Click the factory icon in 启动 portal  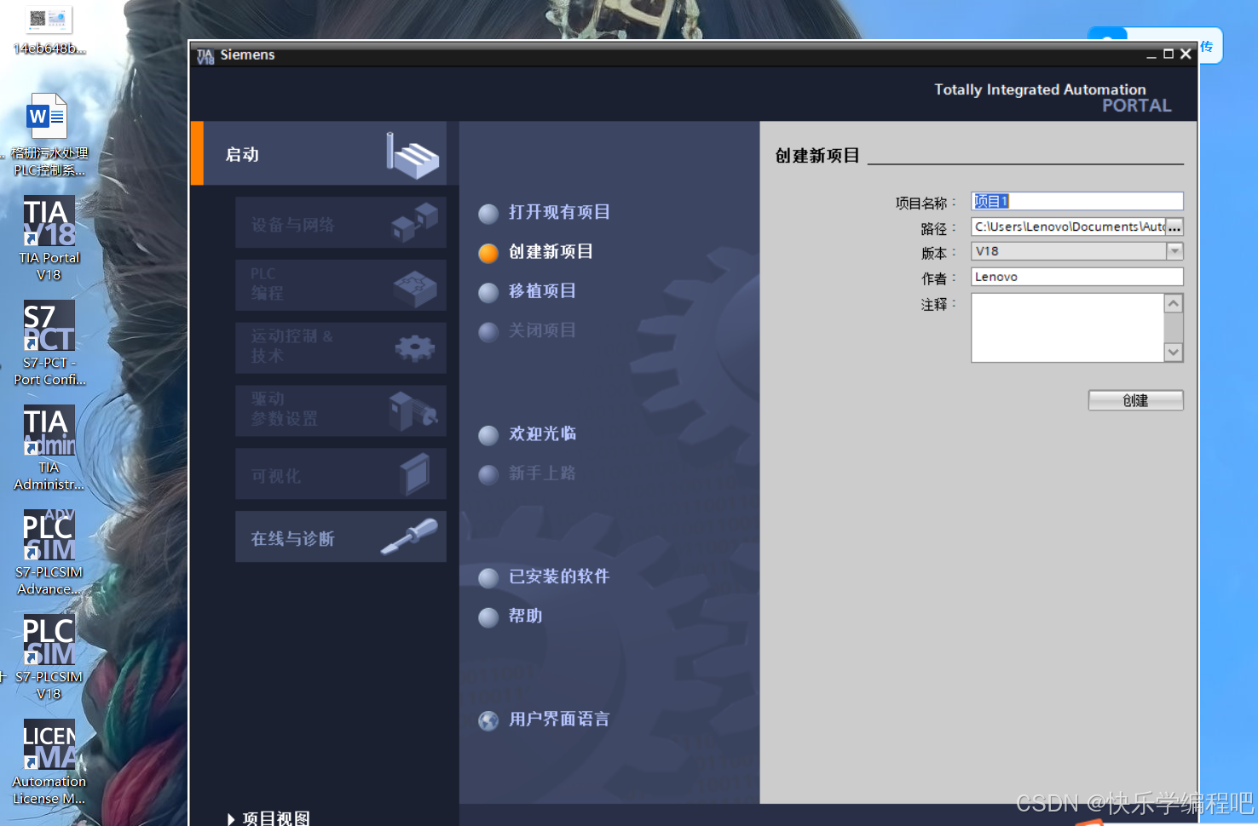[413, 155]
